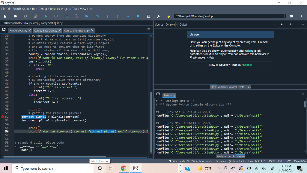
Task: Click Maximize current pane icon
Action: [x=148, y=16]
